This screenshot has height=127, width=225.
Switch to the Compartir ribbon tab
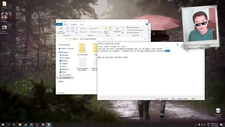click(x=73, y=24)
